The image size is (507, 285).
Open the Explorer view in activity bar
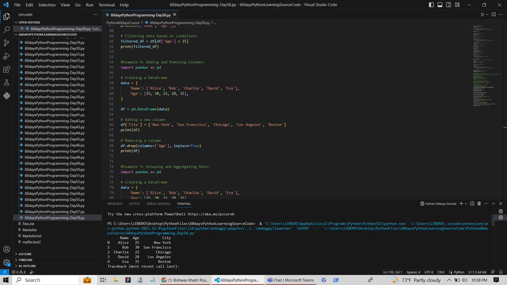click(6, 16)
